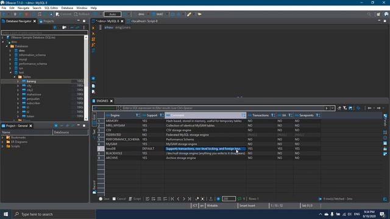Switch to the Projects tab
The image size is (390, 219).
click(x=46, y=21)
